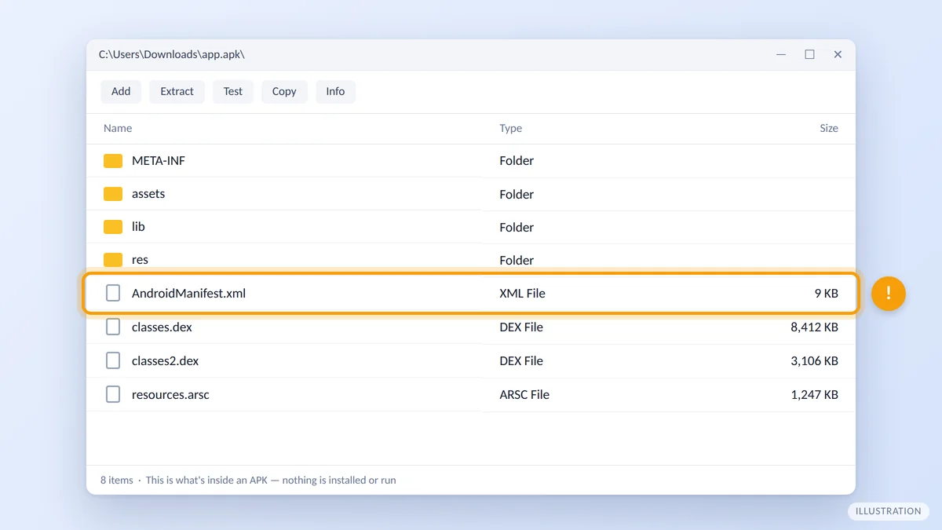Sort by the Name column header

pyautogui.click(x=118, y=128)
